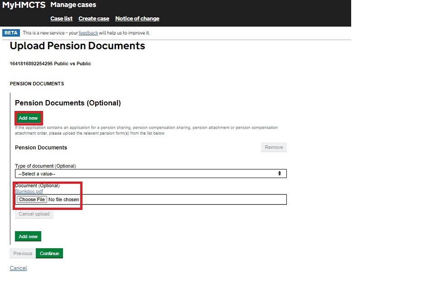This screenshot has height=290, width=435.
Task: Select the Upload Pension Documents heading
Action: 77,46
